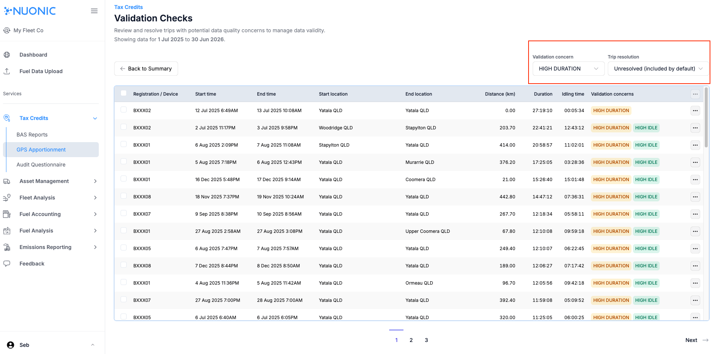Screen dimensions: 713x354
Task: Click the table vertical scrollbar
Action: pos(706,117)
